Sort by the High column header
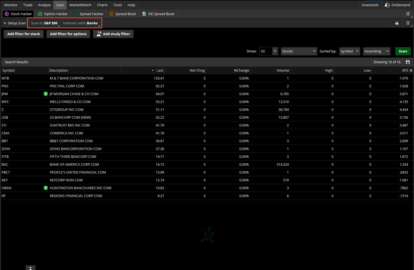414x270 pixels. coord(312,70)
